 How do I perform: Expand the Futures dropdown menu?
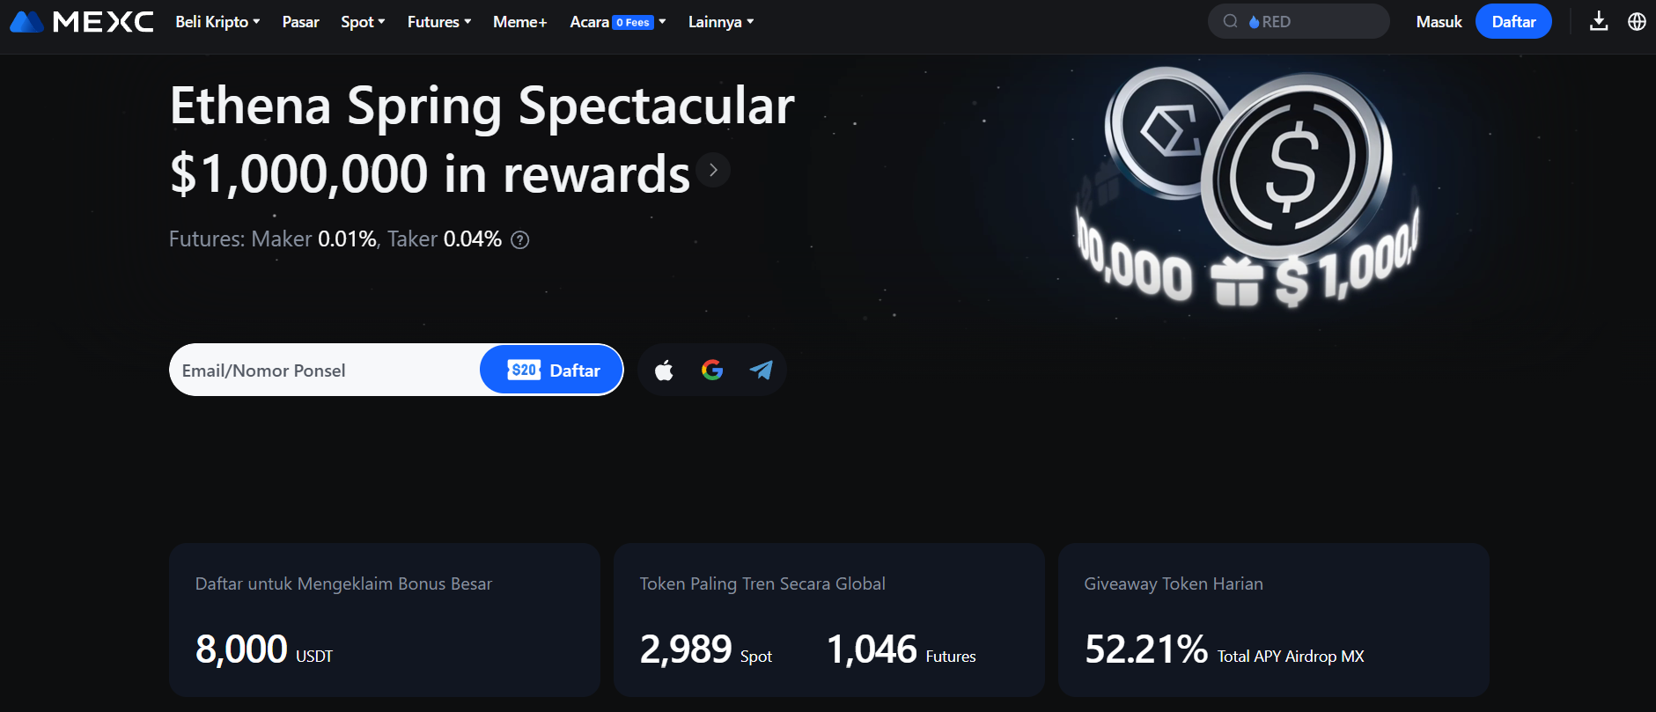439,21
